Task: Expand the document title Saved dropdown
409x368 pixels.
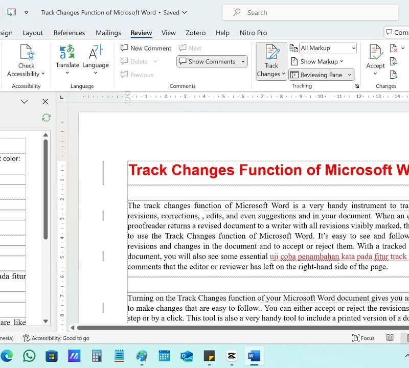Action: [185, 12]
